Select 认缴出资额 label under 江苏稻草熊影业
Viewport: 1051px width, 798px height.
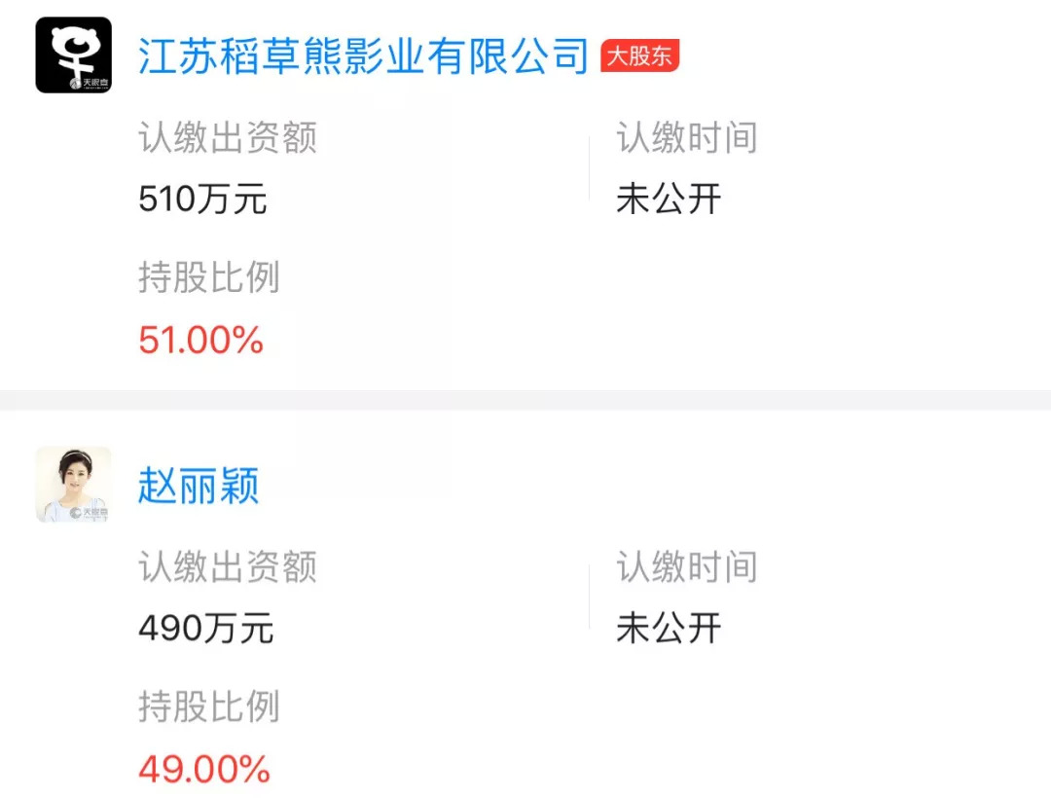click(x=228, y=138)
